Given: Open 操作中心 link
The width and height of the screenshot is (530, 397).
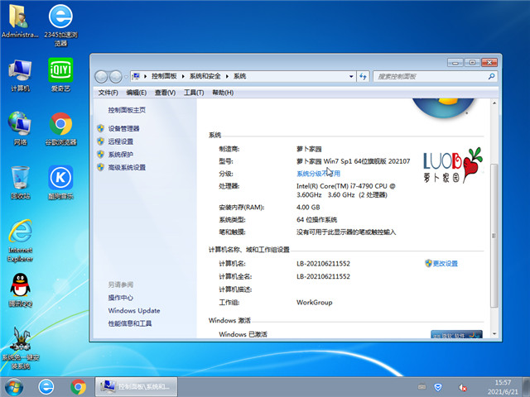Looking at the screenshot, I should tap(120, 298).
